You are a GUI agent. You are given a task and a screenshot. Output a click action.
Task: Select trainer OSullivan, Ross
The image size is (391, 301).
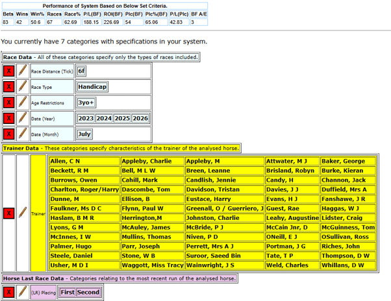348,237
